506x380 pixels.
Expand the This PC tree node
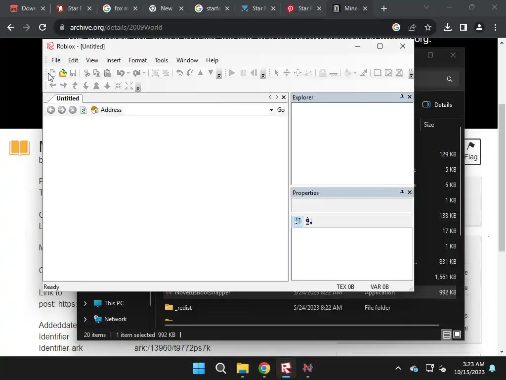[x=85, y=303]
